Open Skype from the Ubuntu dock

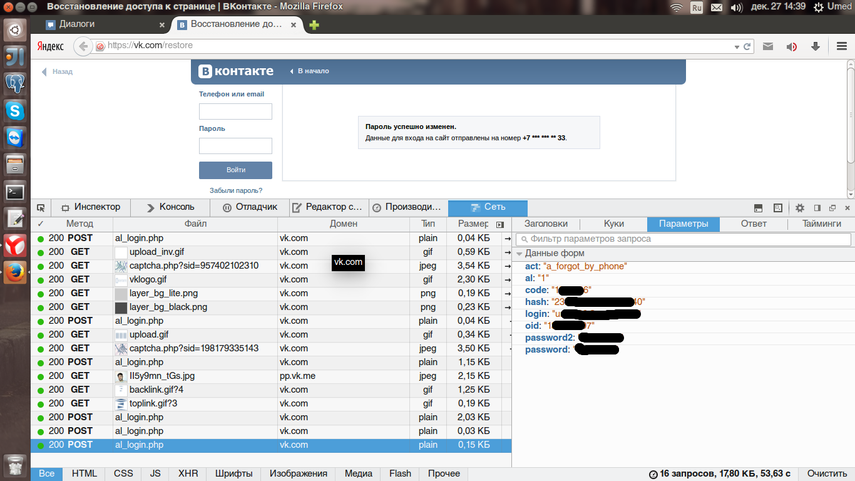click(x=15, y=110)
